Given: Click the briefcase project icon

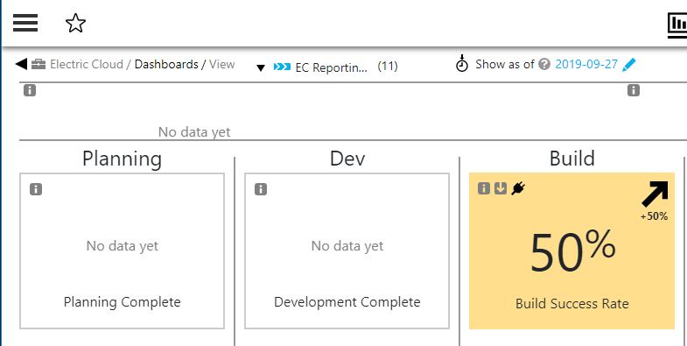Looking at the screenshot, I should (39, 65).
